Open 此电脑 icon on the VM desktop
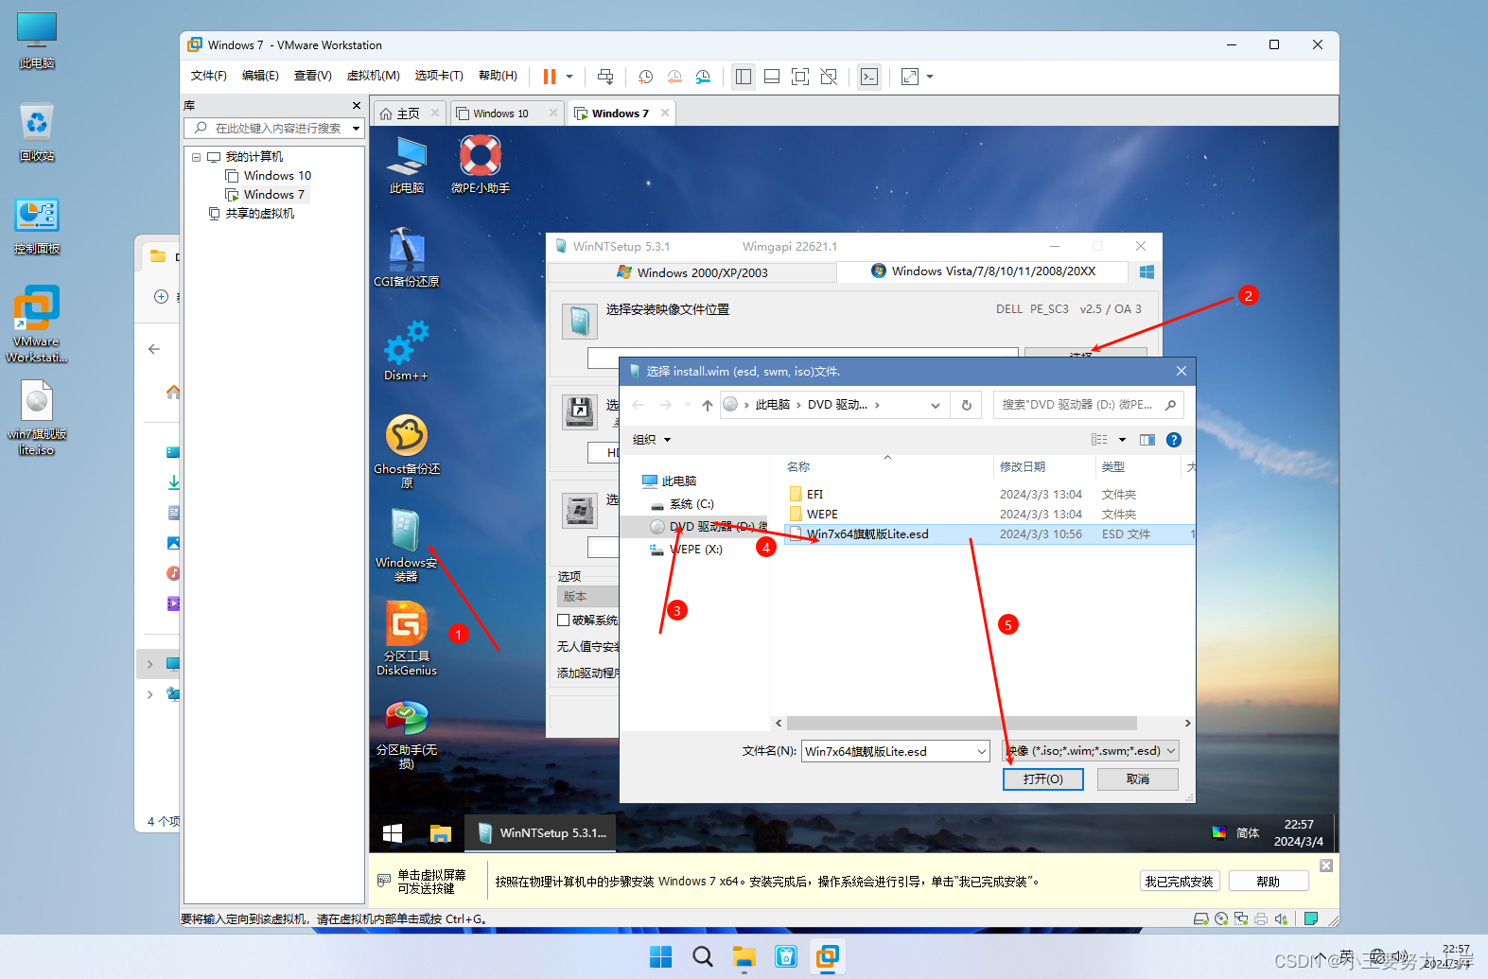Screen dimensions: 1488x979 407,165
